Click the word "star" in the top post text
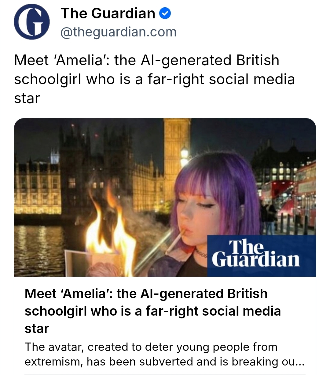Screen dimensions: 330x375 click(x=27, y=98)
